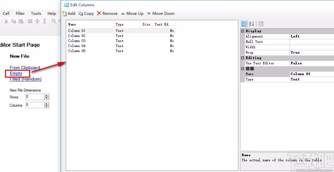
Task: Increase Rows value with up arrow
Action: point(47,96)
